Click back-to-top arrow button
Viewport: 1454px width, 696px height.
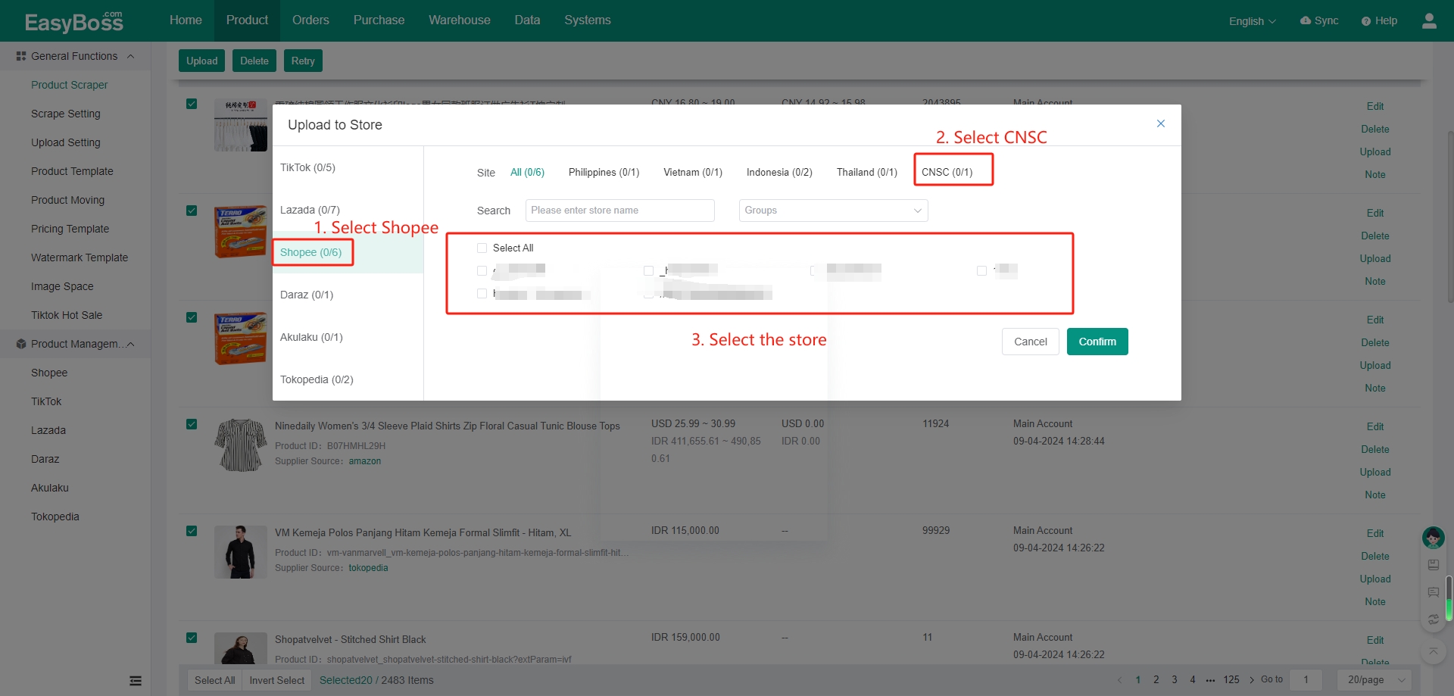pos(1433,651)
